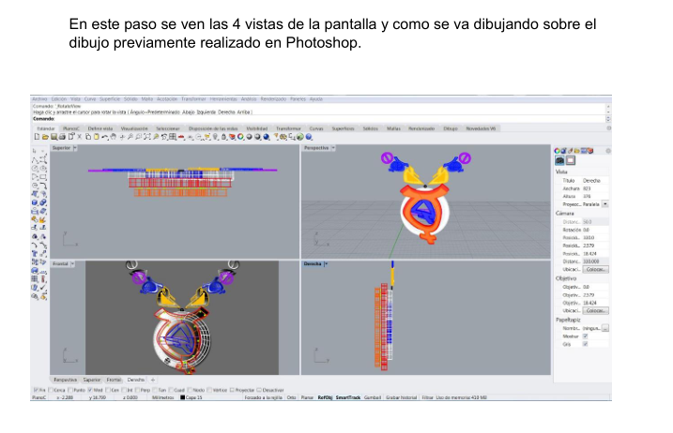This screenshot has width=673, height=433.
Task: Toggle the Fin object snap checkbox
Action: (36, 390)
